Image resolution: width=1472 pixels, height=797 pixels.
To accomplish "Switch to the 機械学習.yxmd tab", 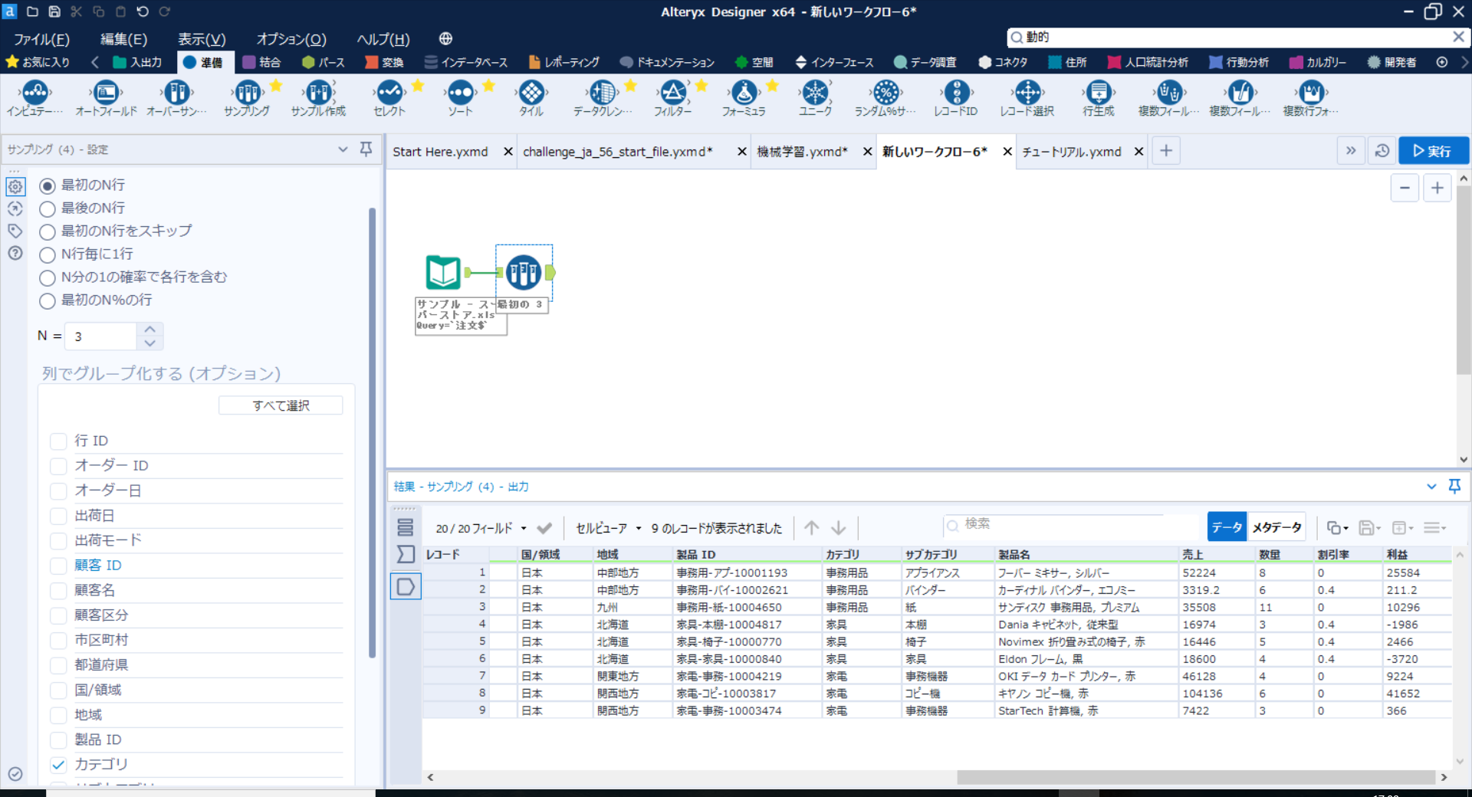I will 802,152.
